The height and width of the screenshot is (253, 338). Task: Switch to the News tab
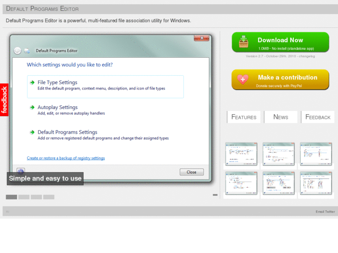click(x=281, y=117)
